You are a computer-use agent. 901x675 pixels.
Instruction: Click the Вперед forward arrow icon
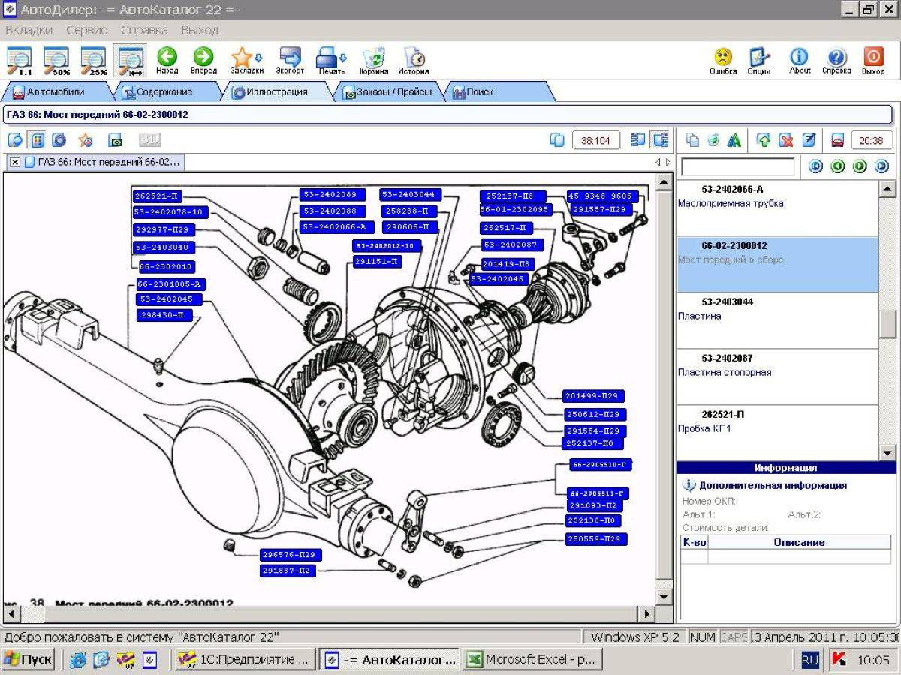pyautogui.click(x=203, y=57)
